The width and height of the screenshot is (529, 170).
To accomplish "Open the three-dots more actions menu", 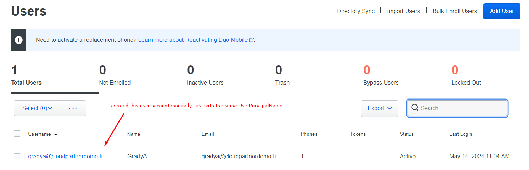I will [73, 108].
